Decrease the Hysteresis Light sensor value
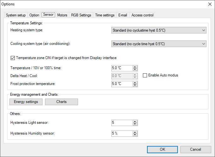 [x=135, y=124]
